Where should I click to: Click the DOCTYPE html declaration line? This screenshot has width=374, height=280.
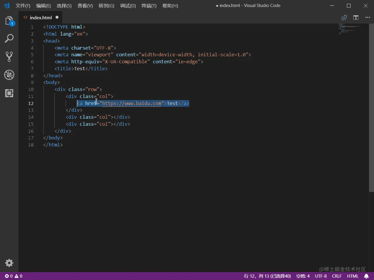tap(64, 27)
